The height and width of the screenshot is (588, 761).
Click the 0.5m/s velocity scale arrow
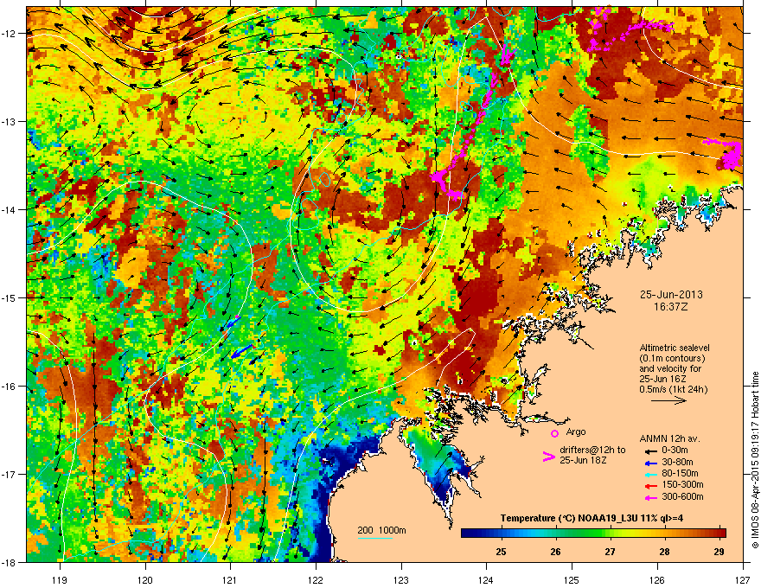pos(668,400)
